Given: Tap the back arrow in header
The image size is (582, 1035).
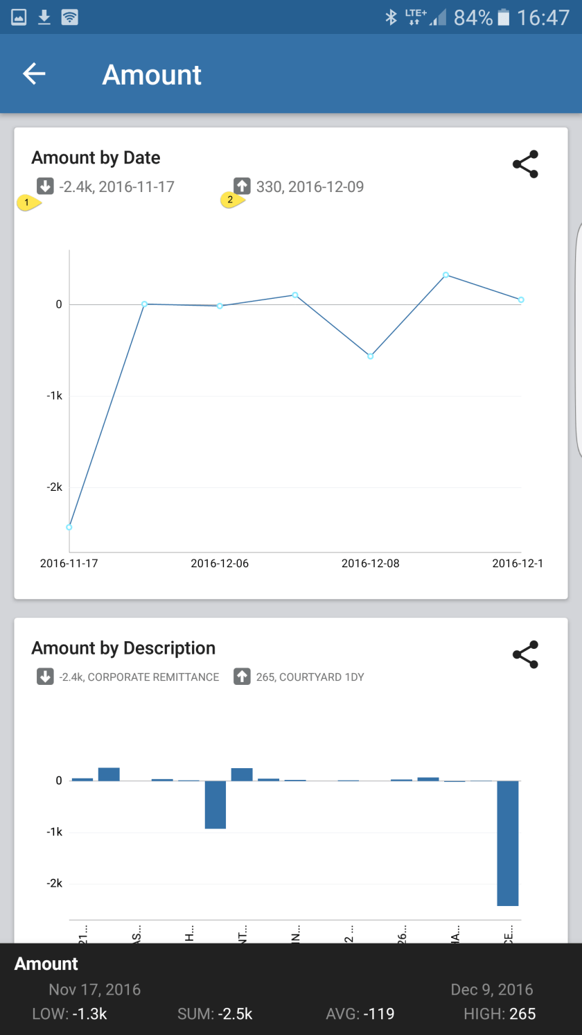Looking at the screenshot, I should click(34, 73).
